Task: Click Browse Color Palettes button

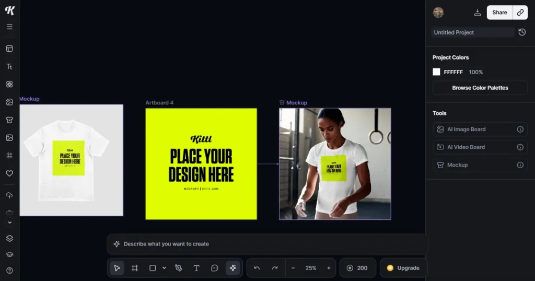Action: (480, 88)
